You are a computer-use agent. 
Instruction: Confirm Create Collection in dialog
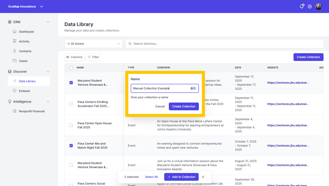click(x=184, y=106)
